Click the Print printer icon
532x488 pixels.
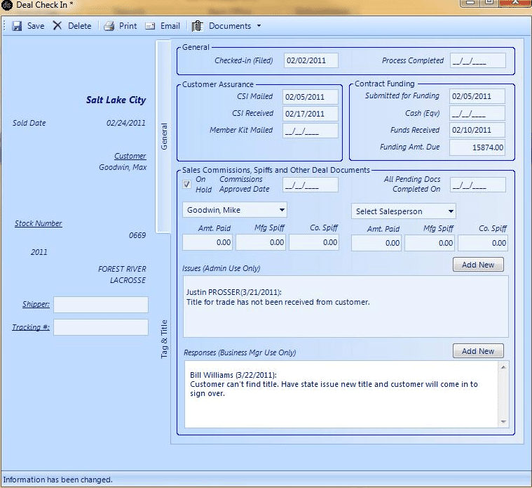click(x=109, y=26)
